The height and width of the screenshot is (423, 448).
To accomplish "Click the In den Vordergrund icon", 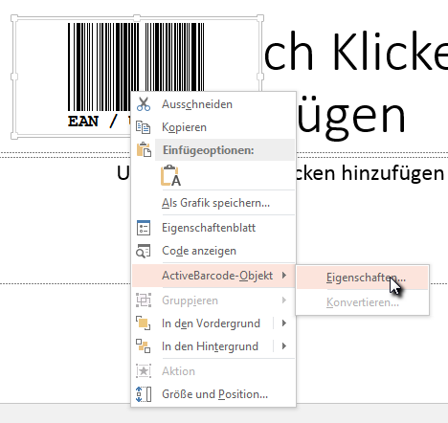I will [144, 323].
